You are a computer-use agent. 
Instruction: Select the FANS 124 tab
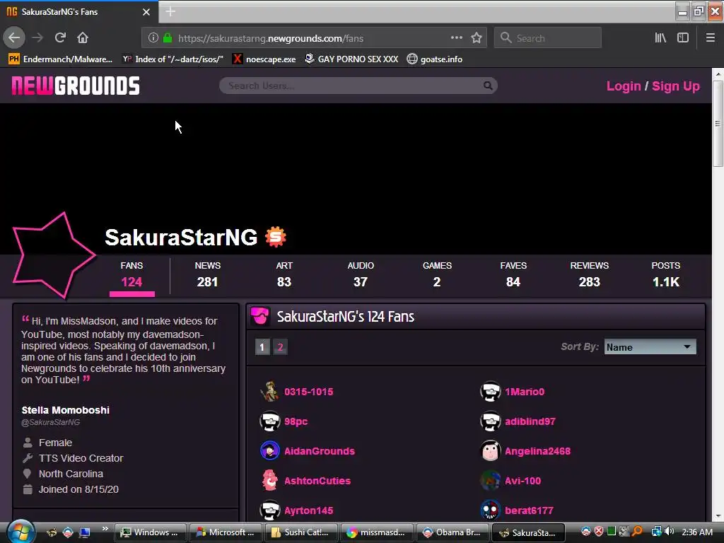click(x=132, y=275)
